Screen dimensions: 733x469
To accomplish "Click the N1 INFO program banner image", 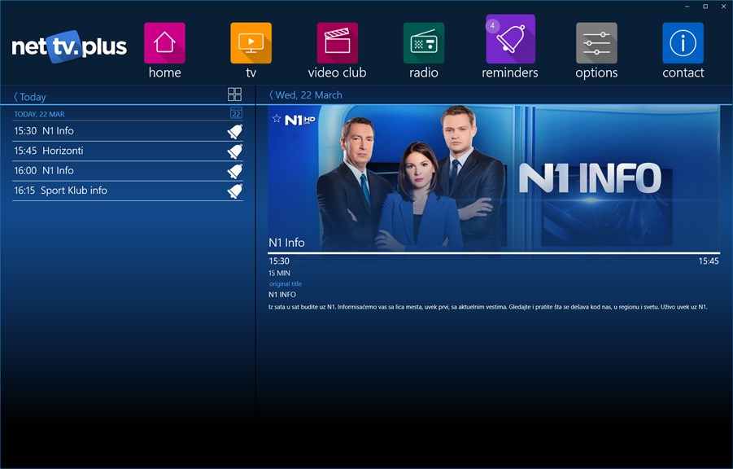I will (494, 178).
